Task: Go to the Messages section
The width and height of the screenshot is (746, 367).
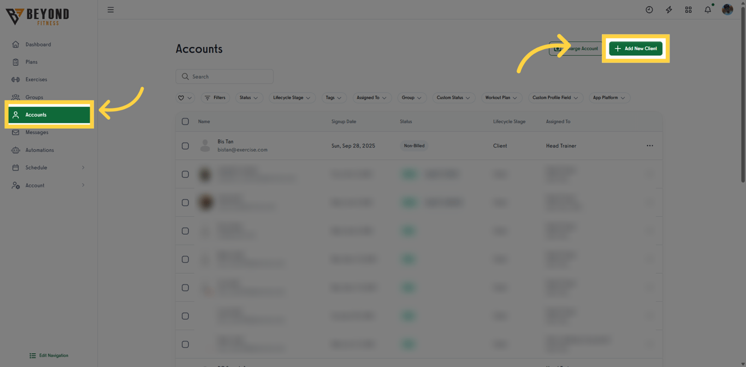Action: tap(37, 132)
